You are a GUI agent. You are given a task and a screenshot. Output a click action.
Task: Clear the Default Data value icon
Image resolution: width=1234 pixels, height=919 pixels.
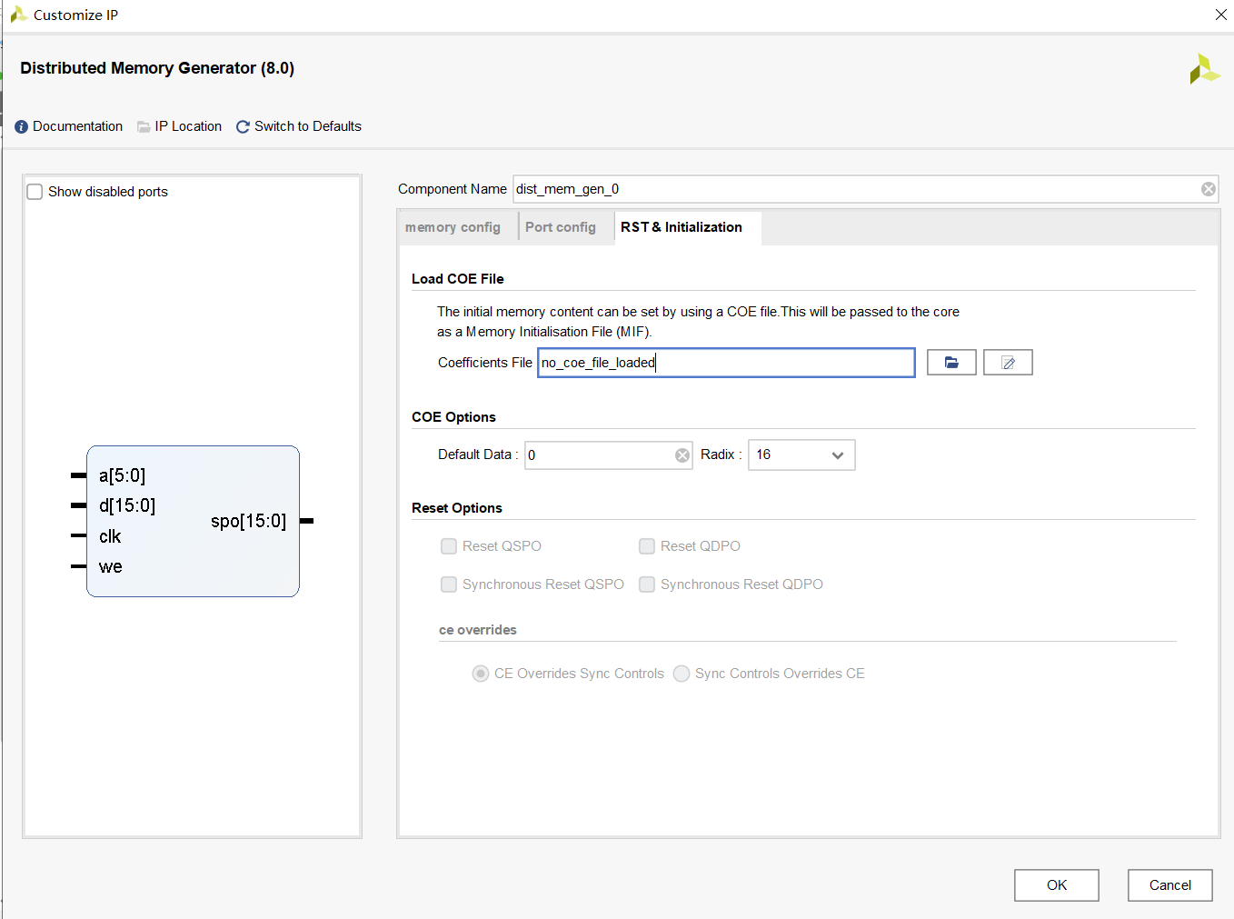(x=682, y=455)
